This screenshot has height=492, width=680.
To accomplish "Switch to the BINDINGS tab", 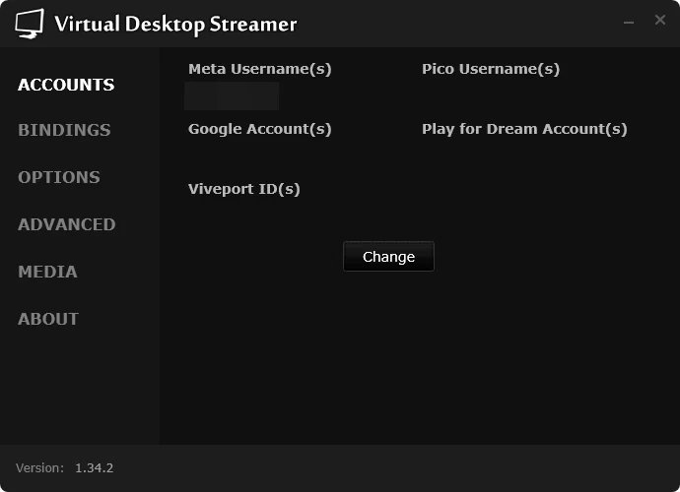I will [64, 130].
